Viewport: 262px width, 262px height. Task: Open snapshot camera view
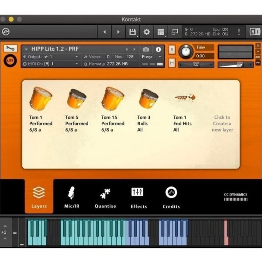146,49
